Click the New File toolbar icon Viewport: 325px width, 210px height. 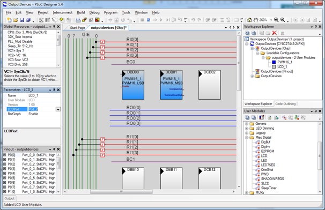pos(9,20)
